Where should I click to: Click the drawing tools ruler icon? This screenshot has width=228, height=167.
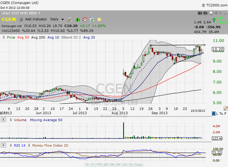tap(226, 108)
